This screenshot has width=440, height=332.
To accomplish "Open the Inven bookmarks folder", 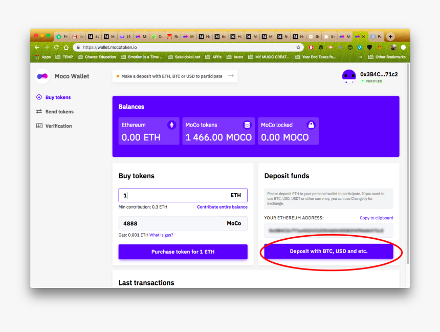I will (235, 57).
